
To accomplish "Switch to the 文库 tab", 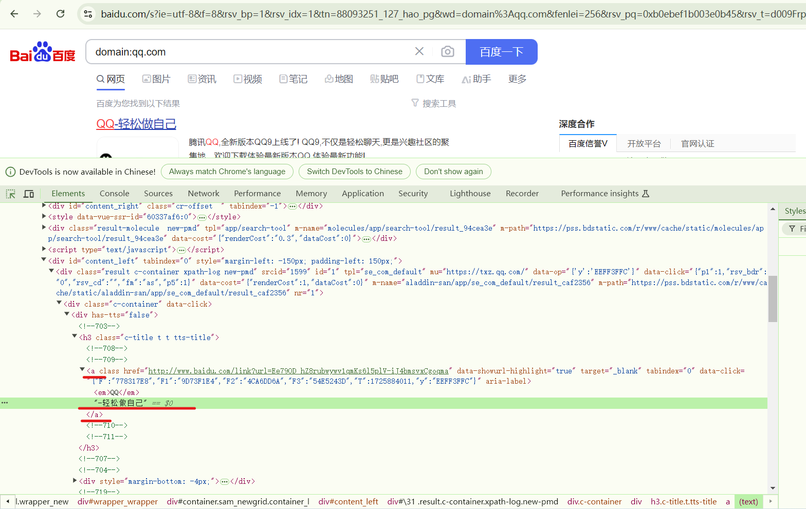I will (x=430, y=79).
